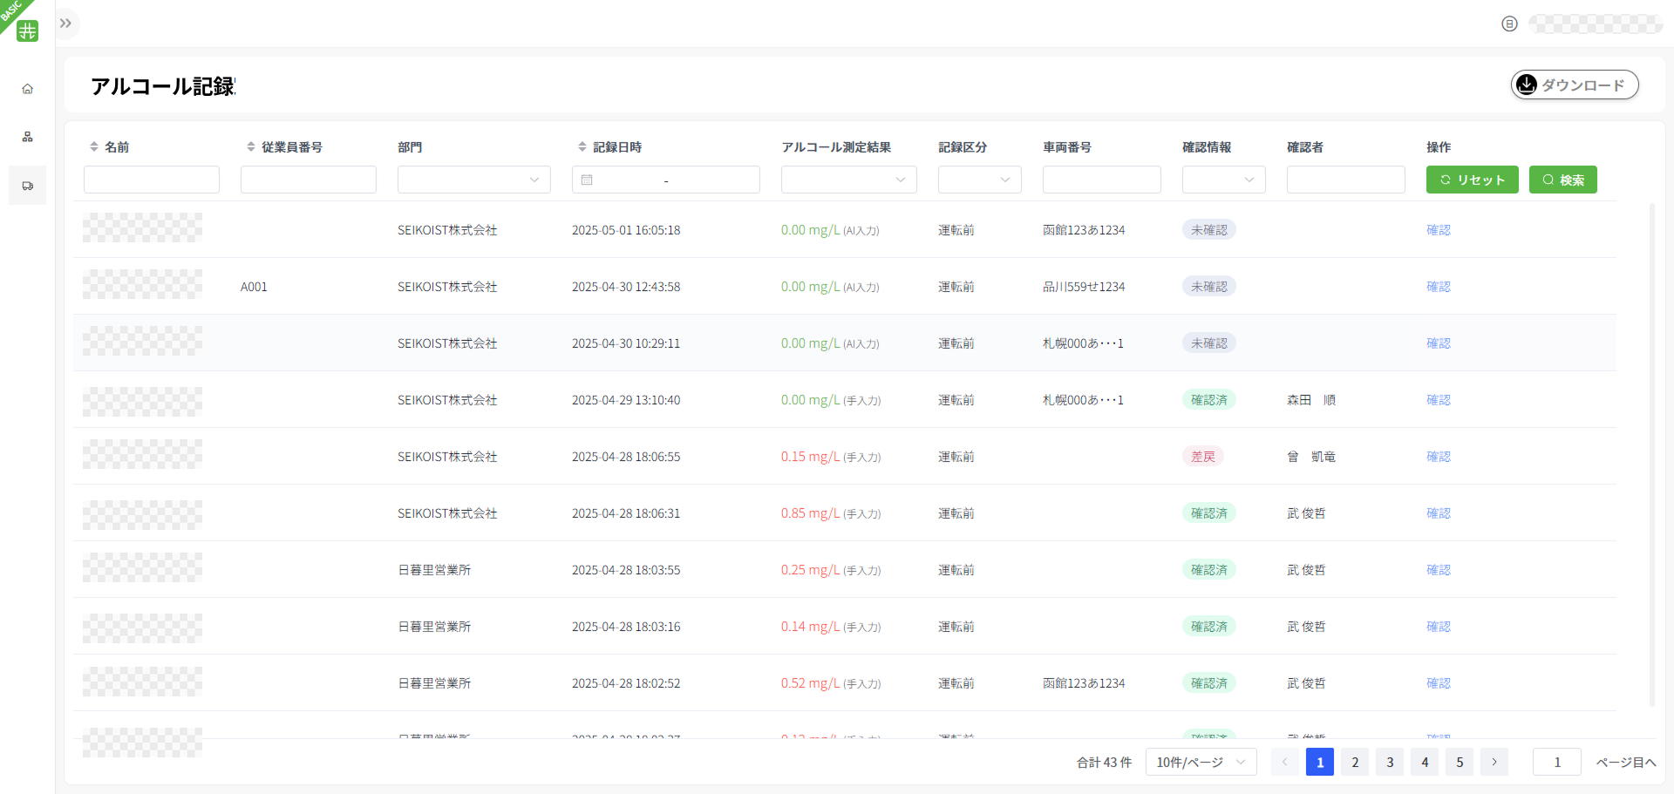
Task: Sort by 記録日時 column arrows
Action: click(x=582, y=147)
